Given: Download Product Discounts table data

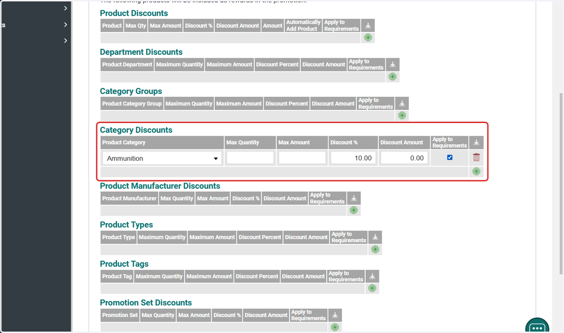Looking at the screenshot, I should coord(368,25).
